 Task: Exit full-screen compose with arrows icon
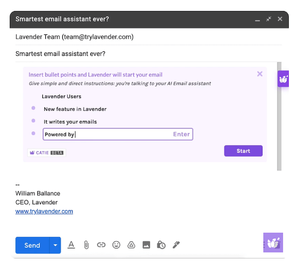(x=269, y=19)
